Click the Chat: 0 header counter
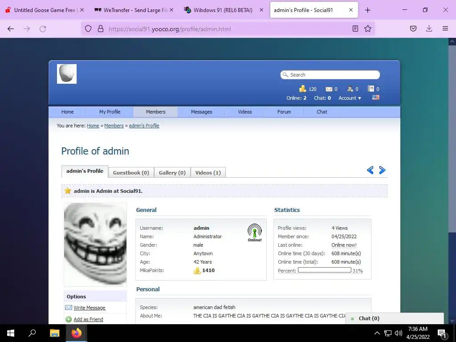The width and height of the screenshot is (456, 342). [x=322, y=98]
